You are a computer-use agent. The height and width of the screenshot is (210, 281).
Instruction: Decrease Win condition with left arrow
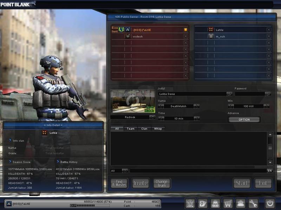click(x=231, y=106)
